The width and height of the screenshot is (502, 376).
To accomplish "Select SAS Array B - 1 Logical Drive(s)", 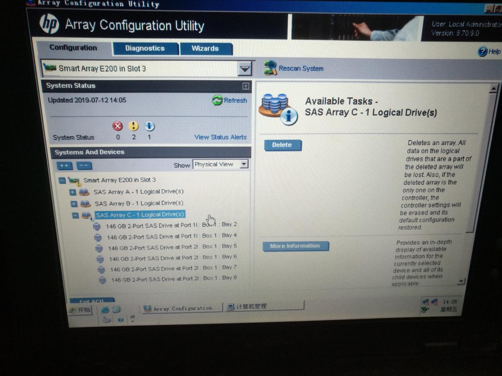I will coord(139,203).
